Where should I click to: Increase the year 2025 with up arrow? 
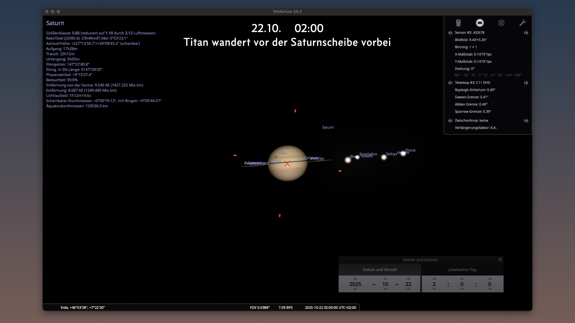pos(355,278)
